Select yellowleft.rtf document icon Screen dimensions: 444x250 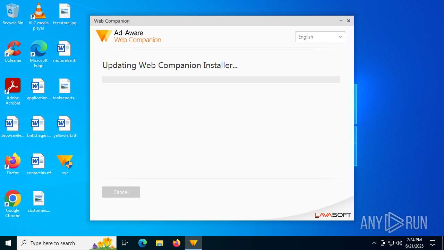[x=65, y=127]
